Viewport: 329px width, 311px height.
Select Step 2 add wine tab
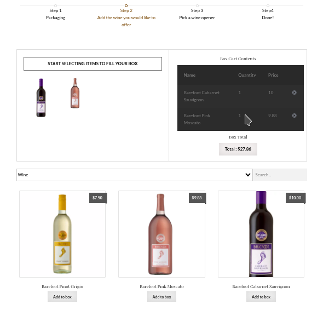click(126, 18)
